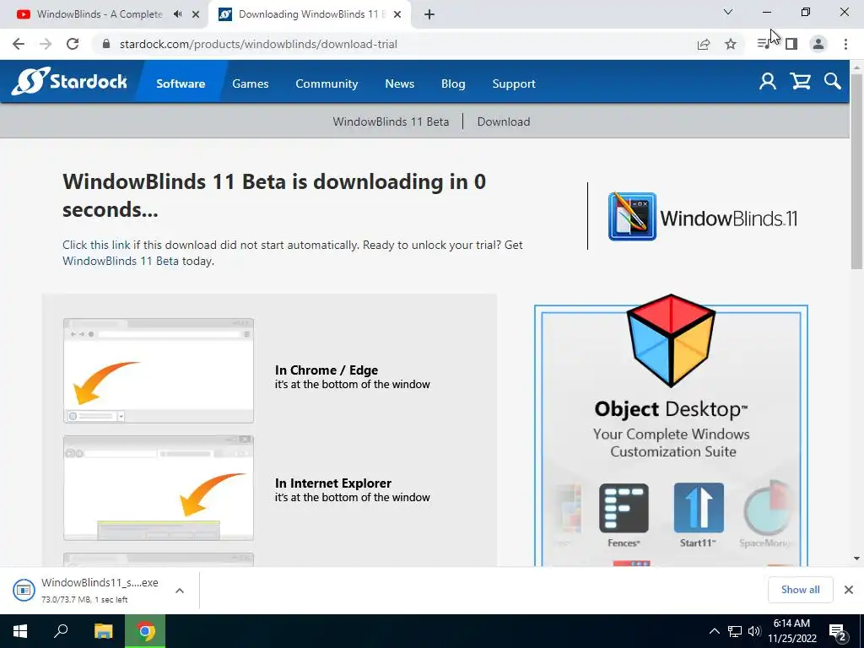
Task: Open the share page icon in address bar
Action: click(x=704, y=44)
